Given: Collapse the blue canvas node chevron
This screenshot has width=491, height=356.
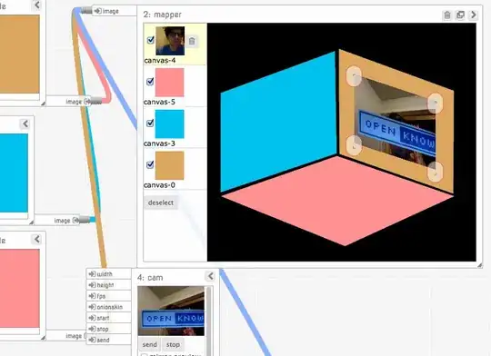Looking at the screenshot, I should click(x=25, y=124).
